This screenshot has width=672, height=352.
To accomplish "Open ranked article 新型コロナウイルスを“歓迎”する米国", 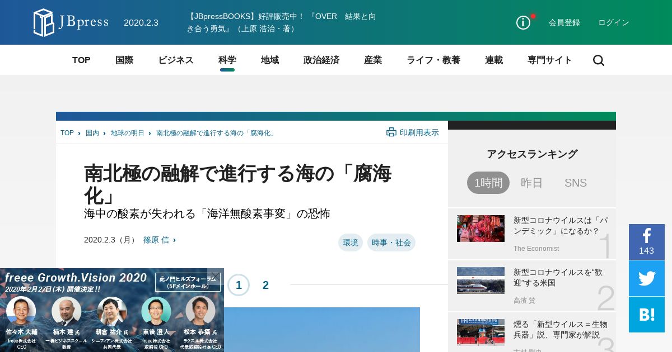I will pos(558,277).
